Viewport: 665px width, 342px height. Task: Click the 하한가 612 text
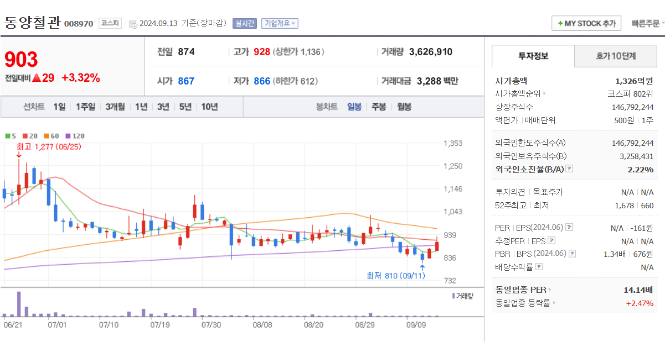coord(296,81)
